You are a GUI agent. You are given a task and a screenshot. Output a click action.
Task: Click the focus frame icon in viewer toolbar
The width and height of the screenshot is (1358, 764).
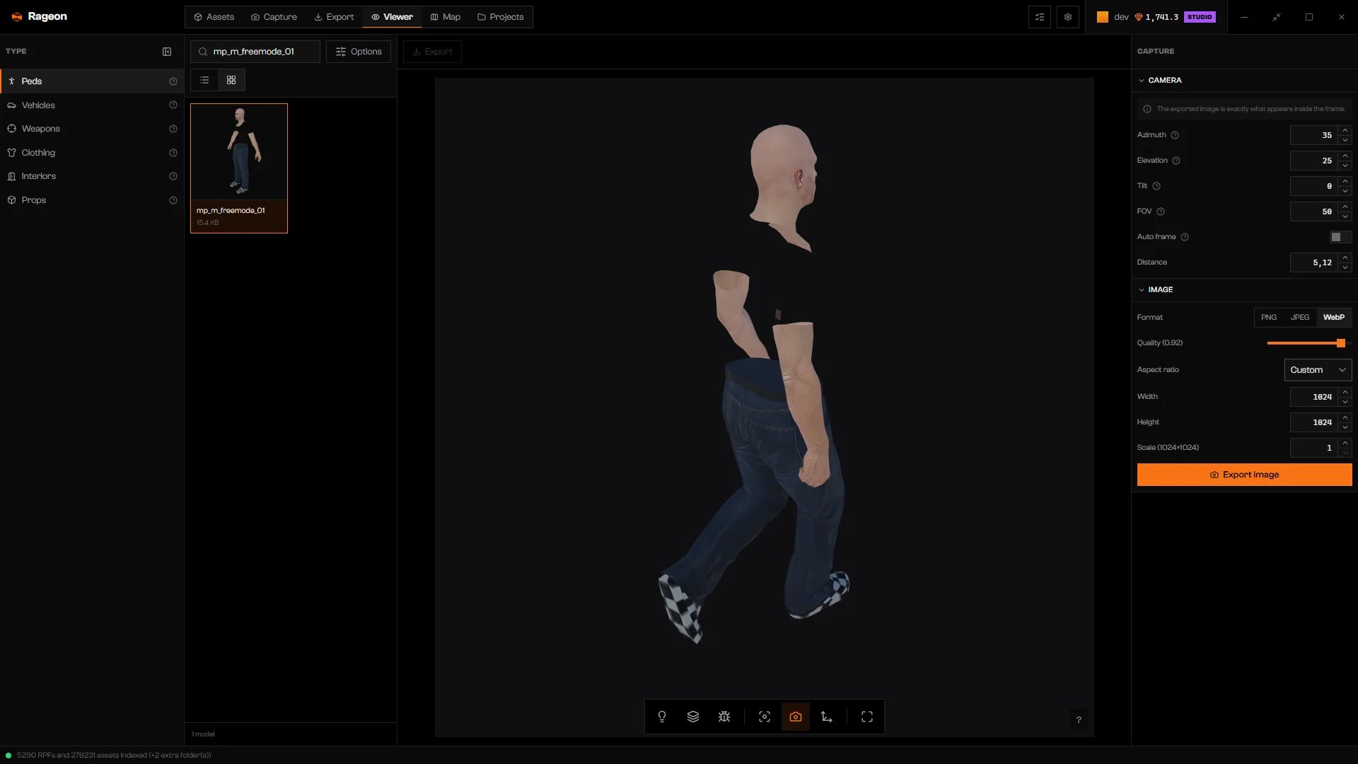[x=765, y=717]
